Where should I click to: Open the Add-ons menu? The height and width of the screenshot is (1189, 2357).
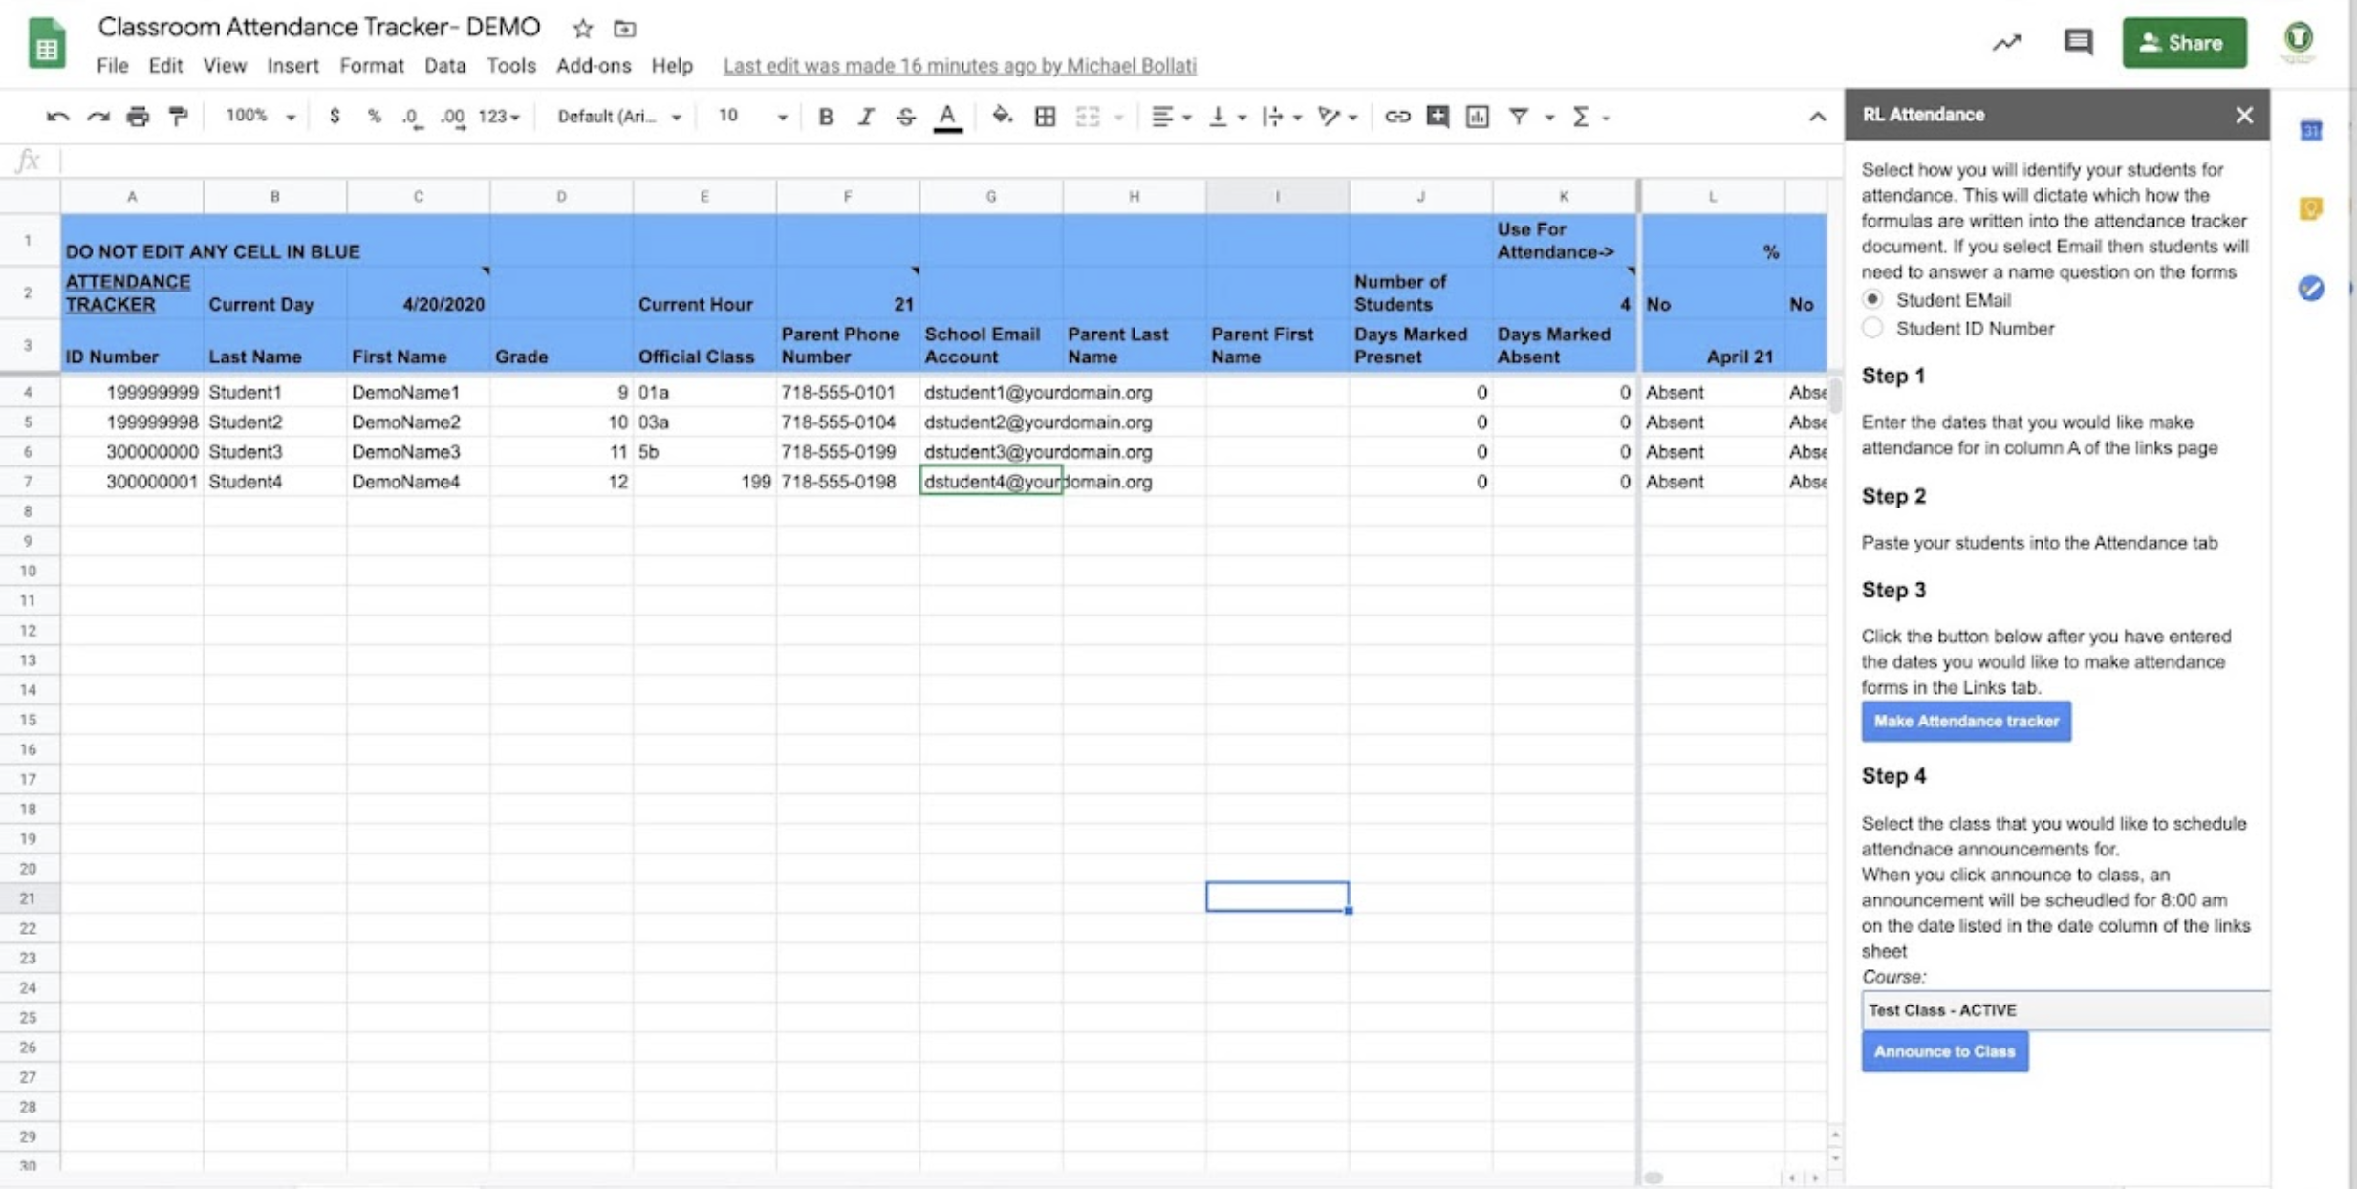pos(593,66)
